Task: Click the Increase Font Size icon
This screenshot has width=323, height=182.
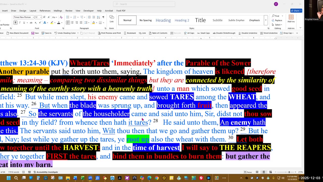Action: click(44, 17)
